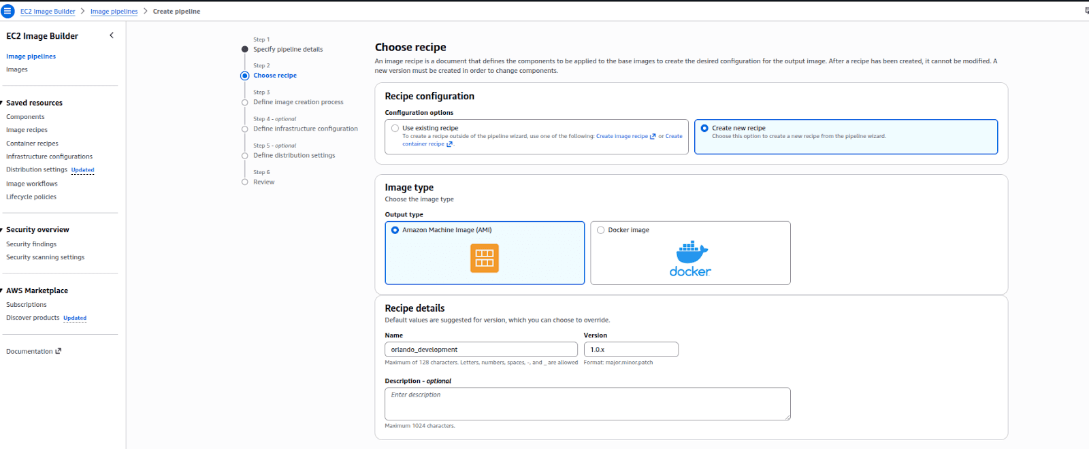Click the Recipe configuration heading
The height and width of the screenshot is (449, 1089).
pyautogui.click(x=429, y=96)
